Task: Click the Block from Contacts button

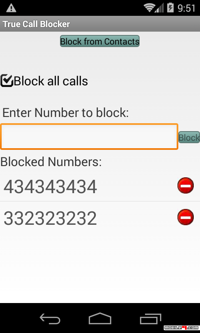Action: [x=100, y=41]
